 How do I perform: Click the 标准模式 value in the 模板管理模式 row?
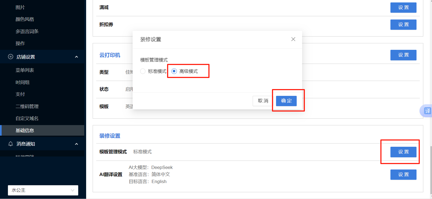142,152
